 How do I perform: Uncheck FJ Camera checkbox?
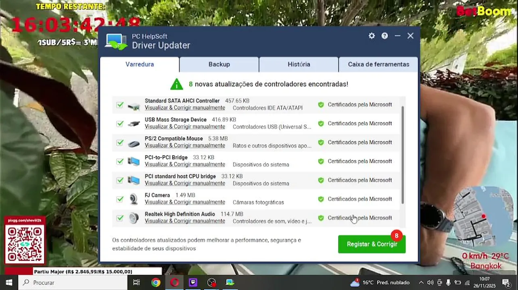coord(120,199)
